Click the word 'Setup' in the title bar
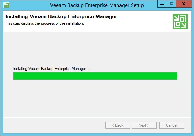 click(137, 5)
